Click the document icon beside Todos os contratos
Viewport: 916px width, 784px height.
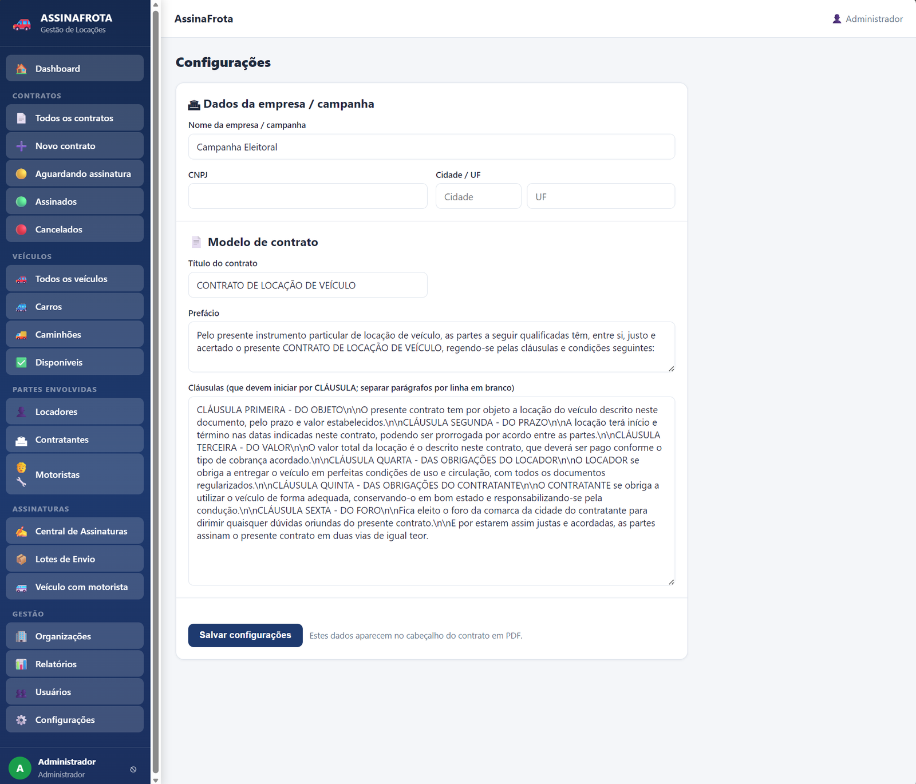(21, 118)
